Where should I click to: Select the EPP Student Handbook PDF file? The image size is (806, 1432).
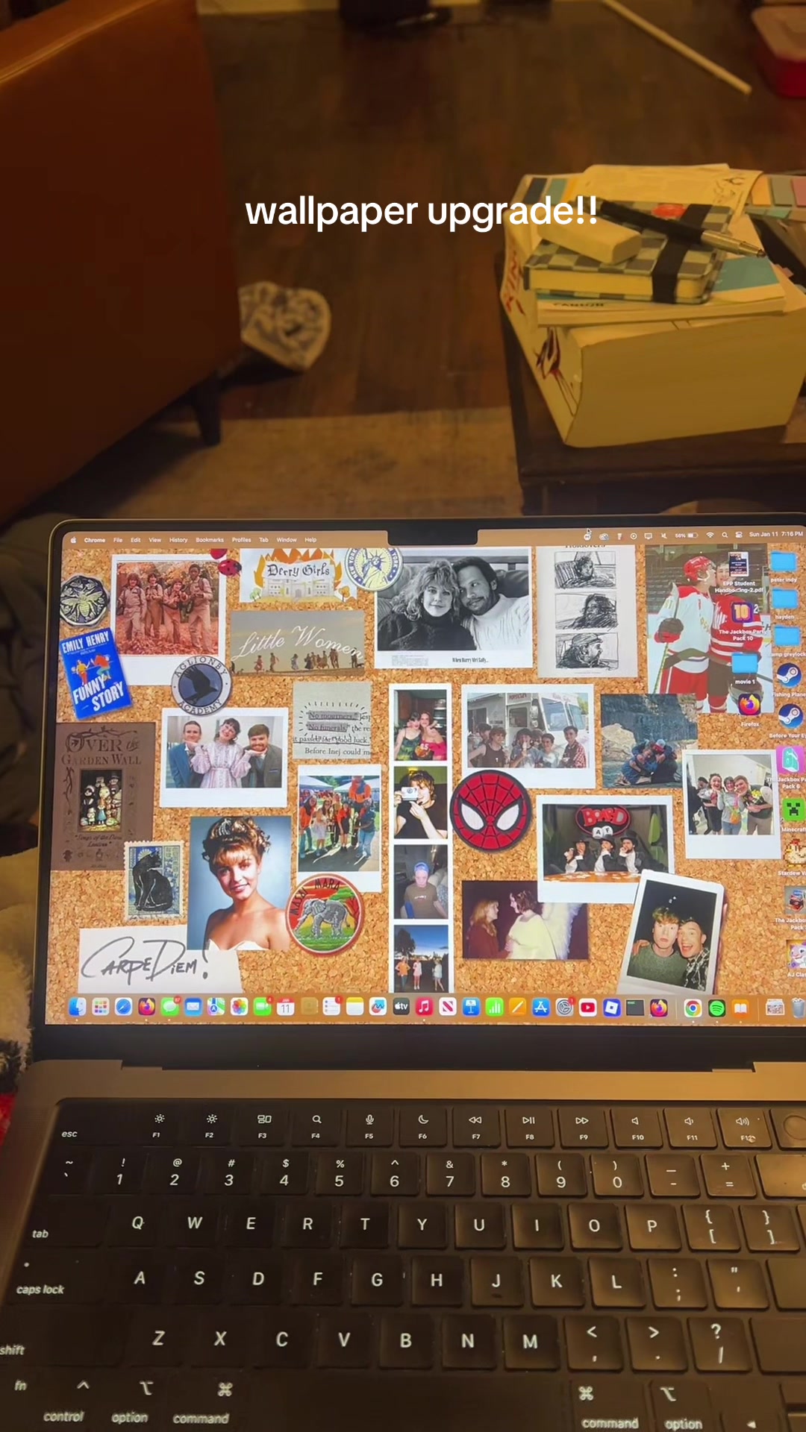(x=739, y=573)
